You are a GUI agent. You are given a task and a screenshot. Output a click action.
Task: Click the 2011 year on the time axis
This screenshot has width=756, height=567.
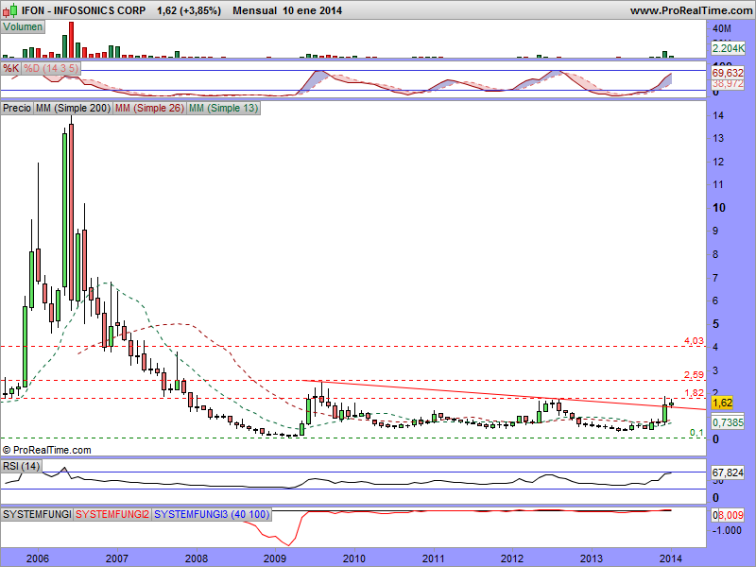point(434,558)
